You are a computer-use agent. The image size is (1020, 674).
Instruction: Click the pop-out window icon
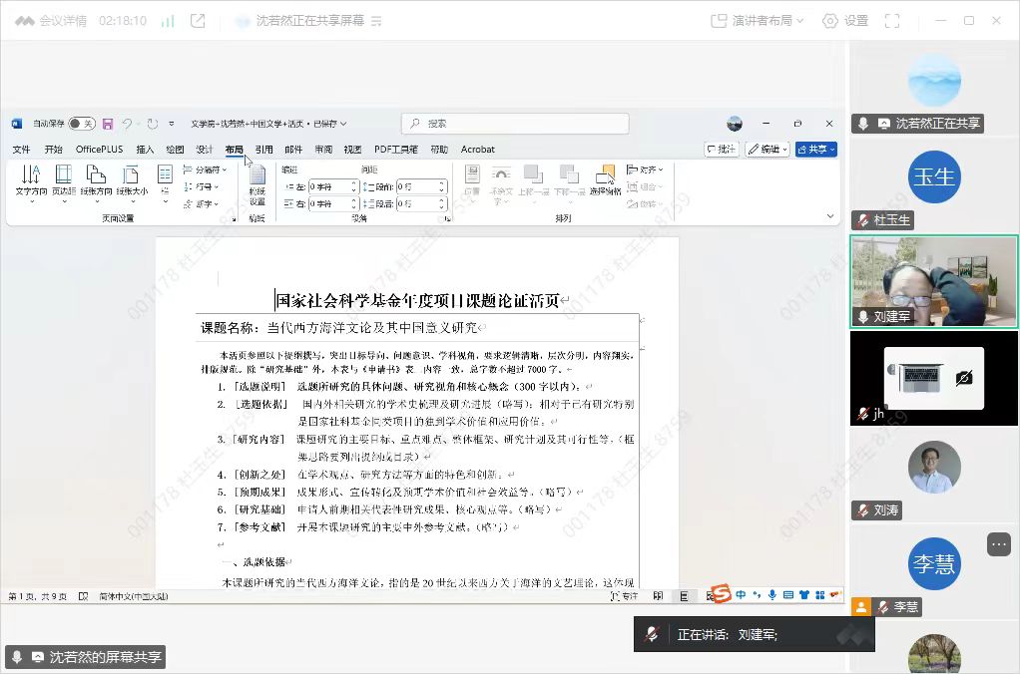click(x=198, y=21)
